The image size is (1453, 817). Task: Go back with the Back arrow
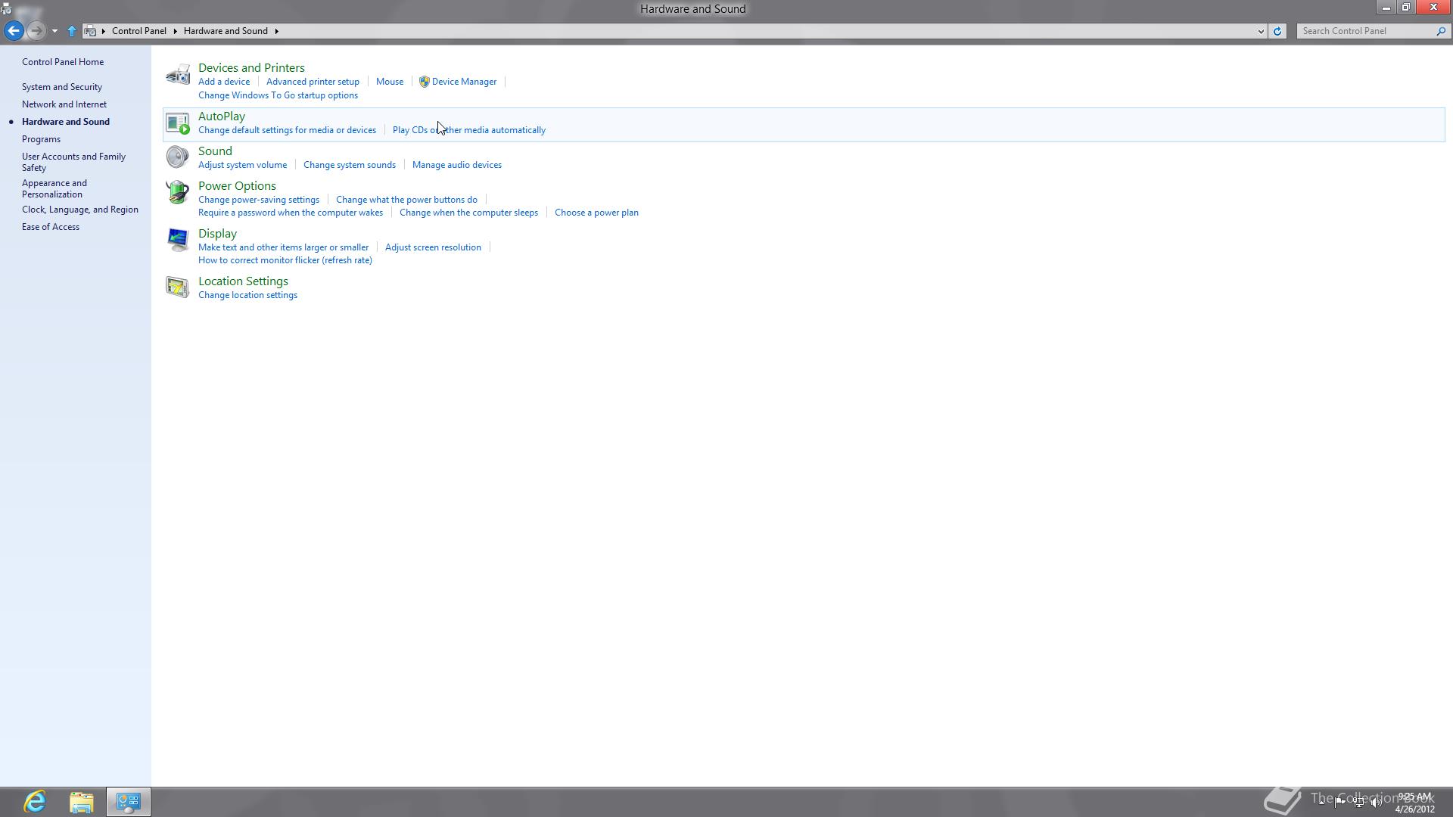(x=14, y=31)
